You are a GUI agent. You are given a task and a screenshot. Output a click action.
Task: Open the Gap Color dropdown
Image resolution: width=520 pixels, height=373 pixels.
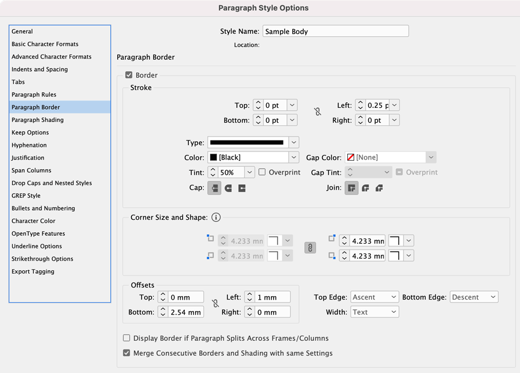431,157
